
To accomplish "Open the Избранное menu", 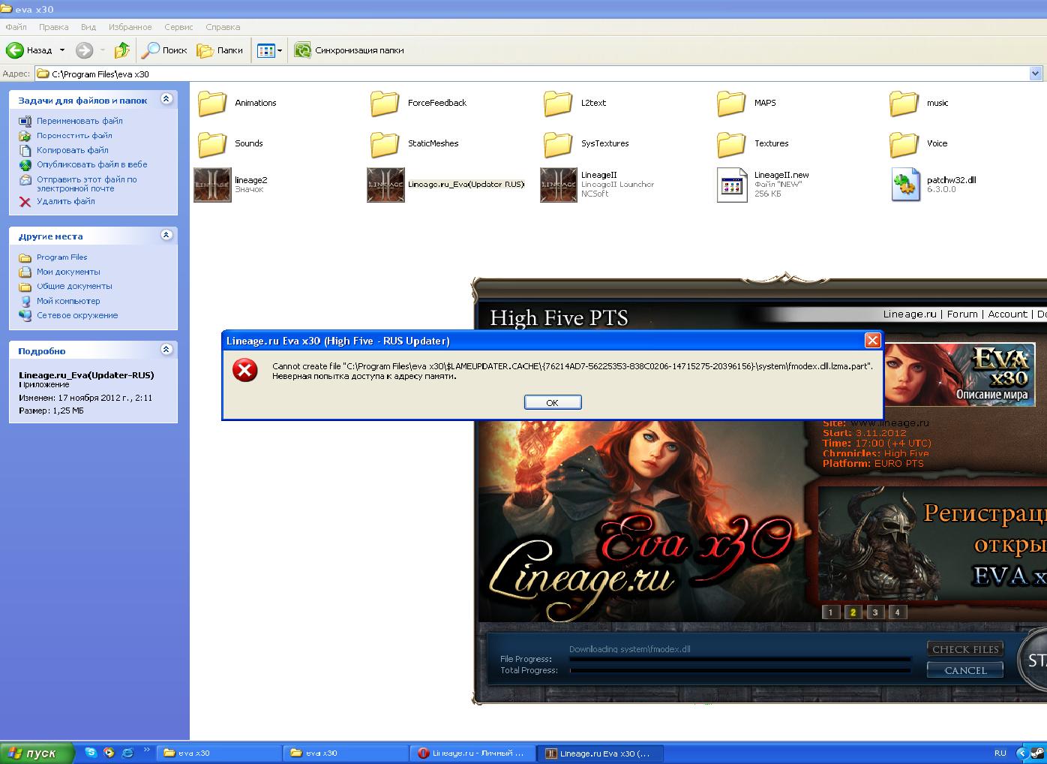I will 130,27.
